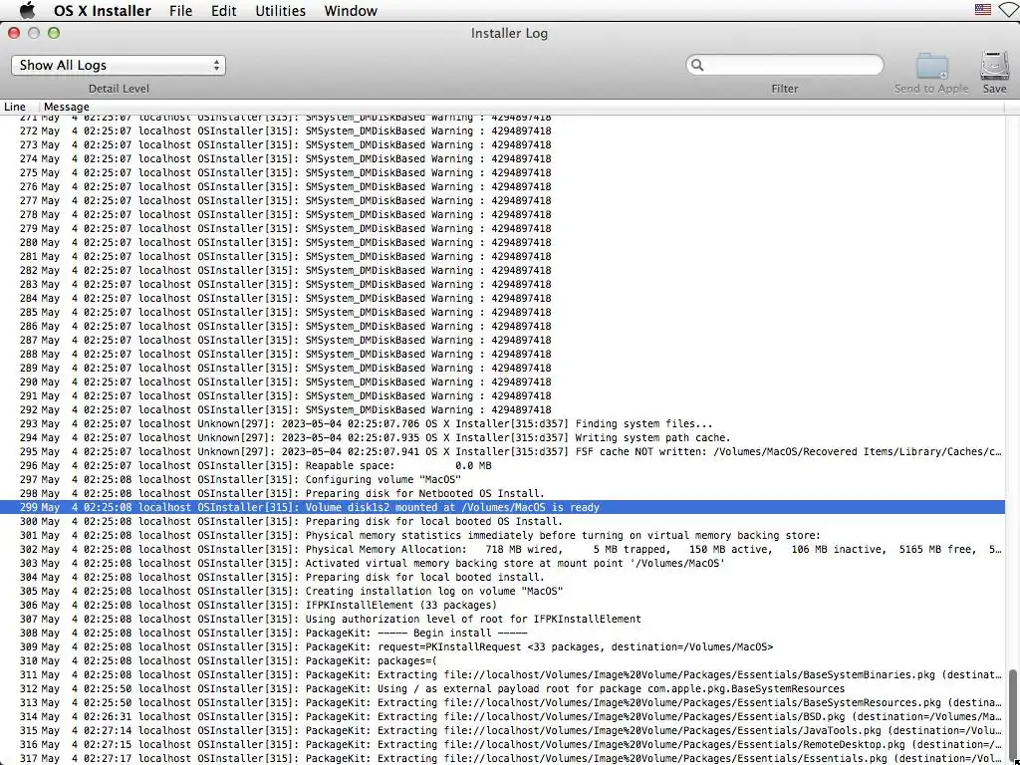The width and height of the screenshot is (1020, 765).
Task: Select the highlighted line 299 Volume disk1s2 mounted
Action: coord(502,507)
